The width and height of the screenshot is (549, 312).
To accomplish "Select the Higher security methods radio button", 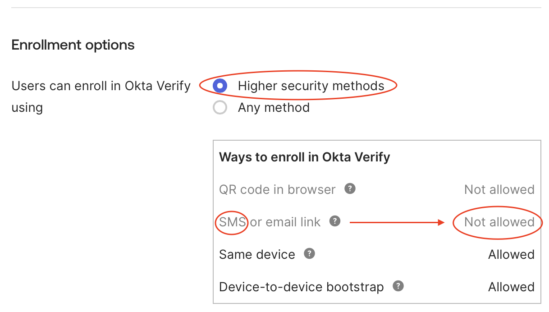I will (x=220, y=86).
